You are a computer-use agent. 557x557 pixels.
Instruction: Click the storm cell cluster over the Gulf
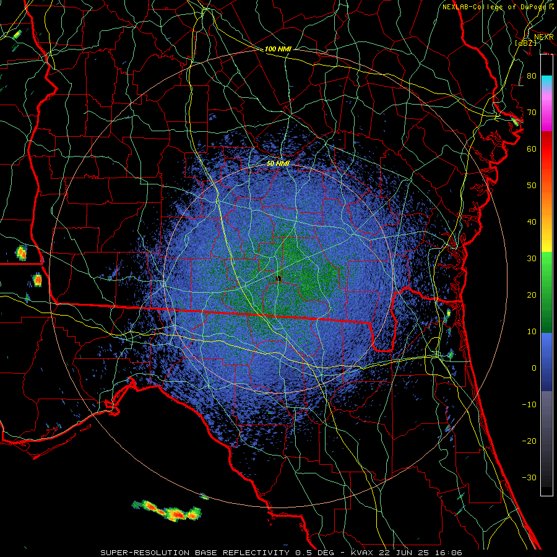(166, 511)
